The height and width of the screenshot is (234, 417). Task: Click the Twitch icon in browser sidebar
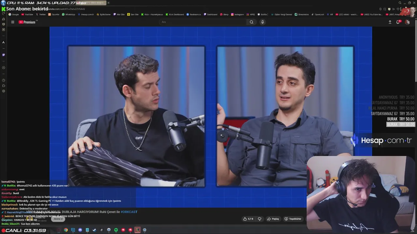(4, 55)
